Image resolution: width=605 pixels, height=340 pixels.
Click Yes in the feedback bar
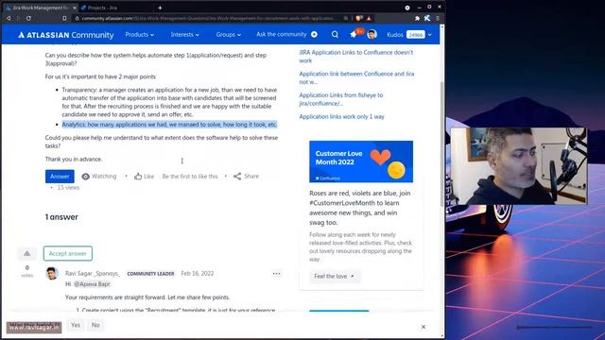click(x=76, y=325)
